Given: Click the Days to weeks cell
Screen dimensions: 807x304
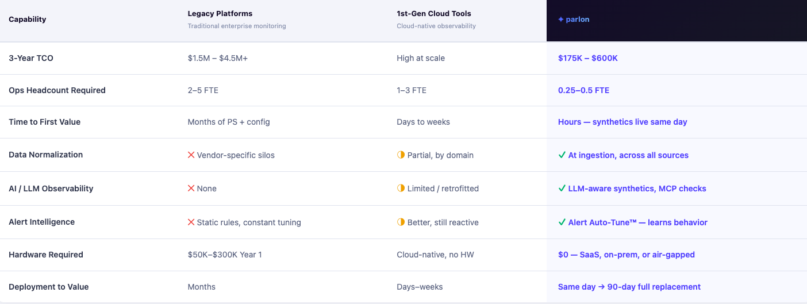Looking at the screenshot, I should pyautogui.click(x=423, y=122).
